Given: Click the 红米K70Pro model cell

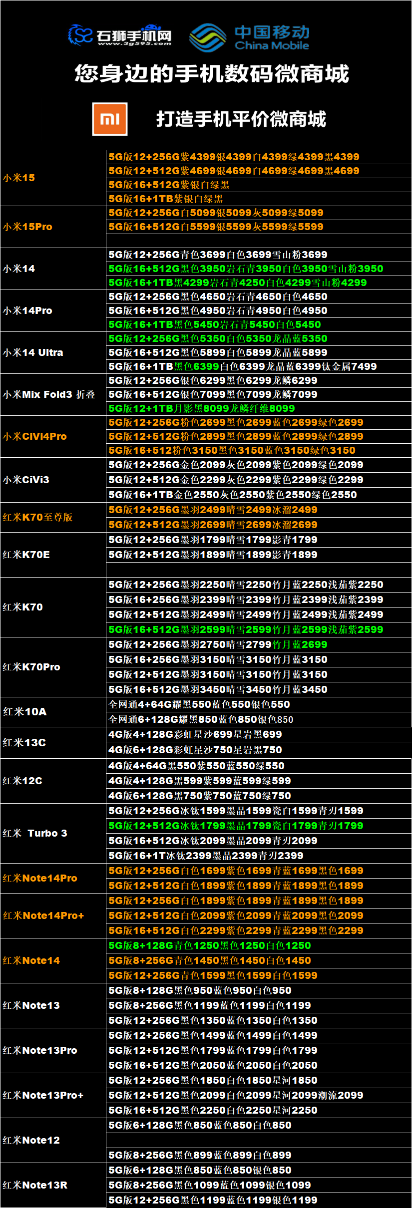Looking at the screenshot, I should [53, 667].
